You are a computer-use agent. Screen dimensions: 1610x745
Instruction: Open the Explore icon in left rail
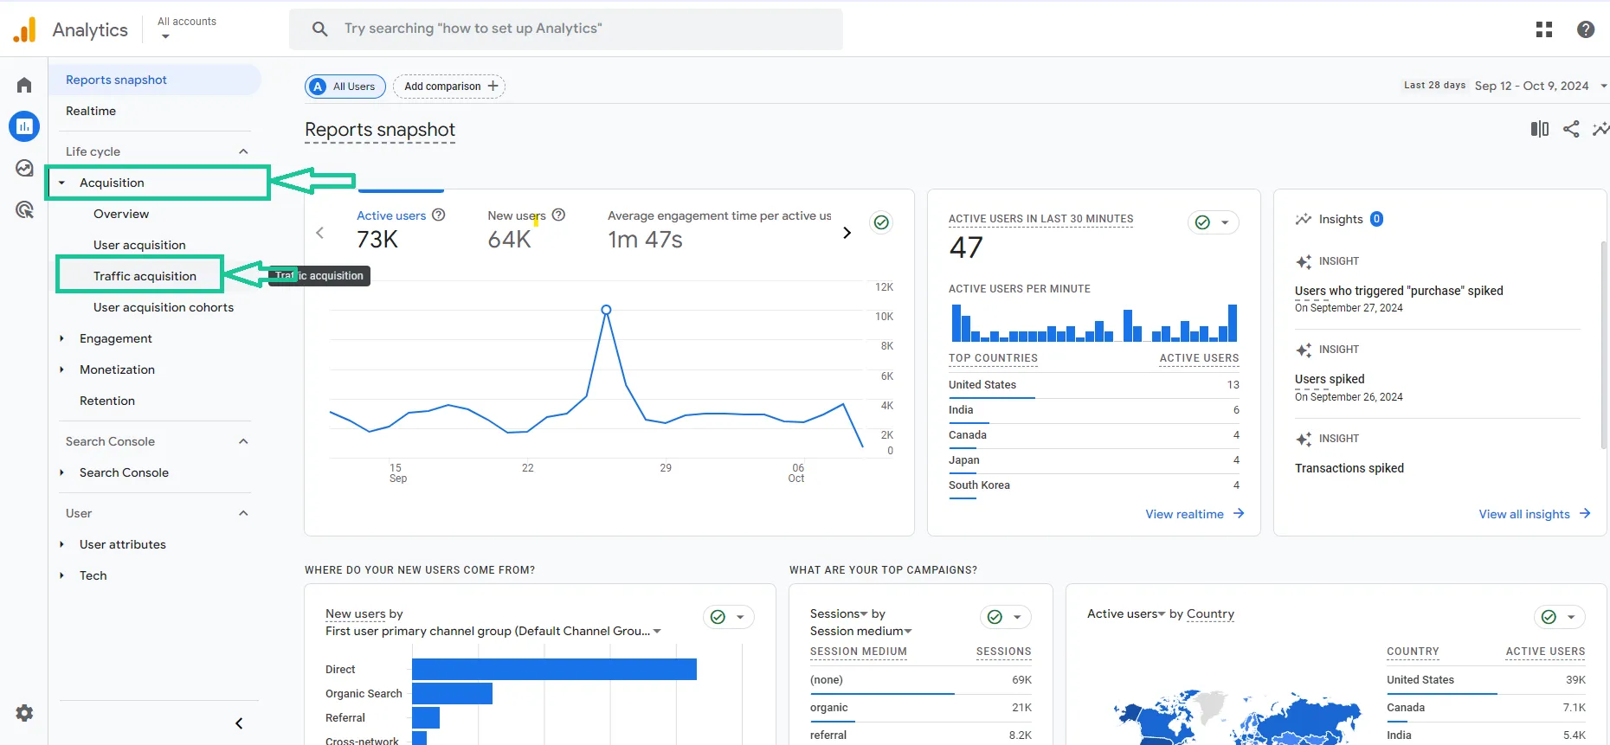click(x=24, y=168)
